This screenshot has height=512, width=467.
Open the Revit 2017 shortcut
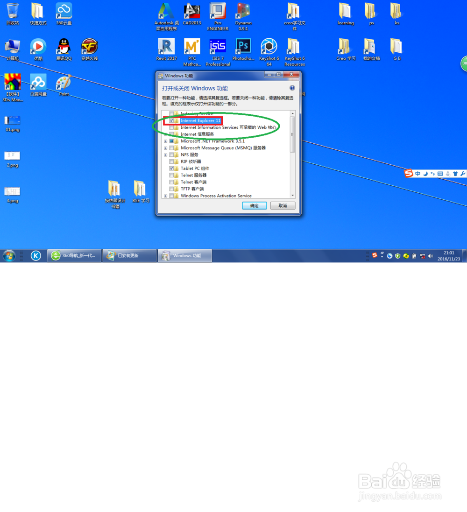click(x=166, y=49)
